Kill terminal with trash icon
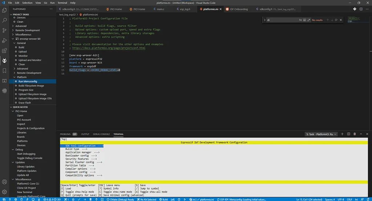Viewport: 372px width, 201px height. [355, 134]
